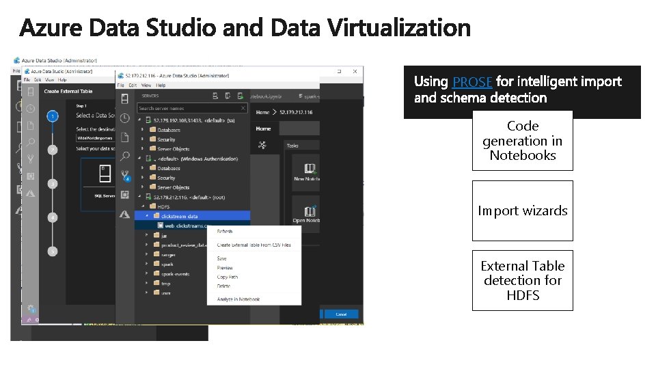
Task: Open Extensions icon in Create External Table window
Action: coord(31,176)
